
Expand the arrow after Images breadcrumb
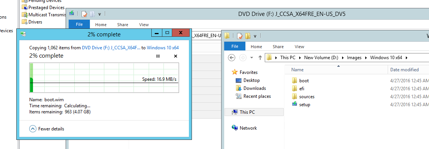[366, 58]
